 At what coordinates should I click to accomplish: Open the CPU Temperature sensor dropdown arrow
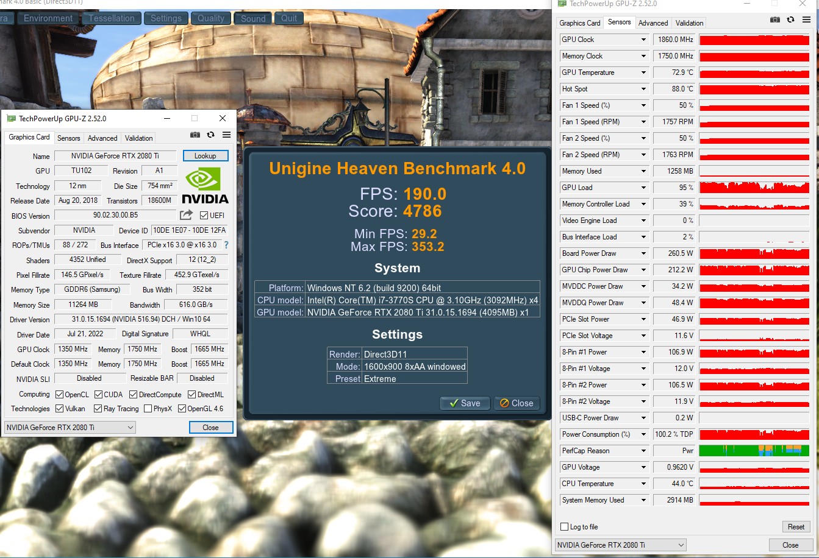pos(643,484)
